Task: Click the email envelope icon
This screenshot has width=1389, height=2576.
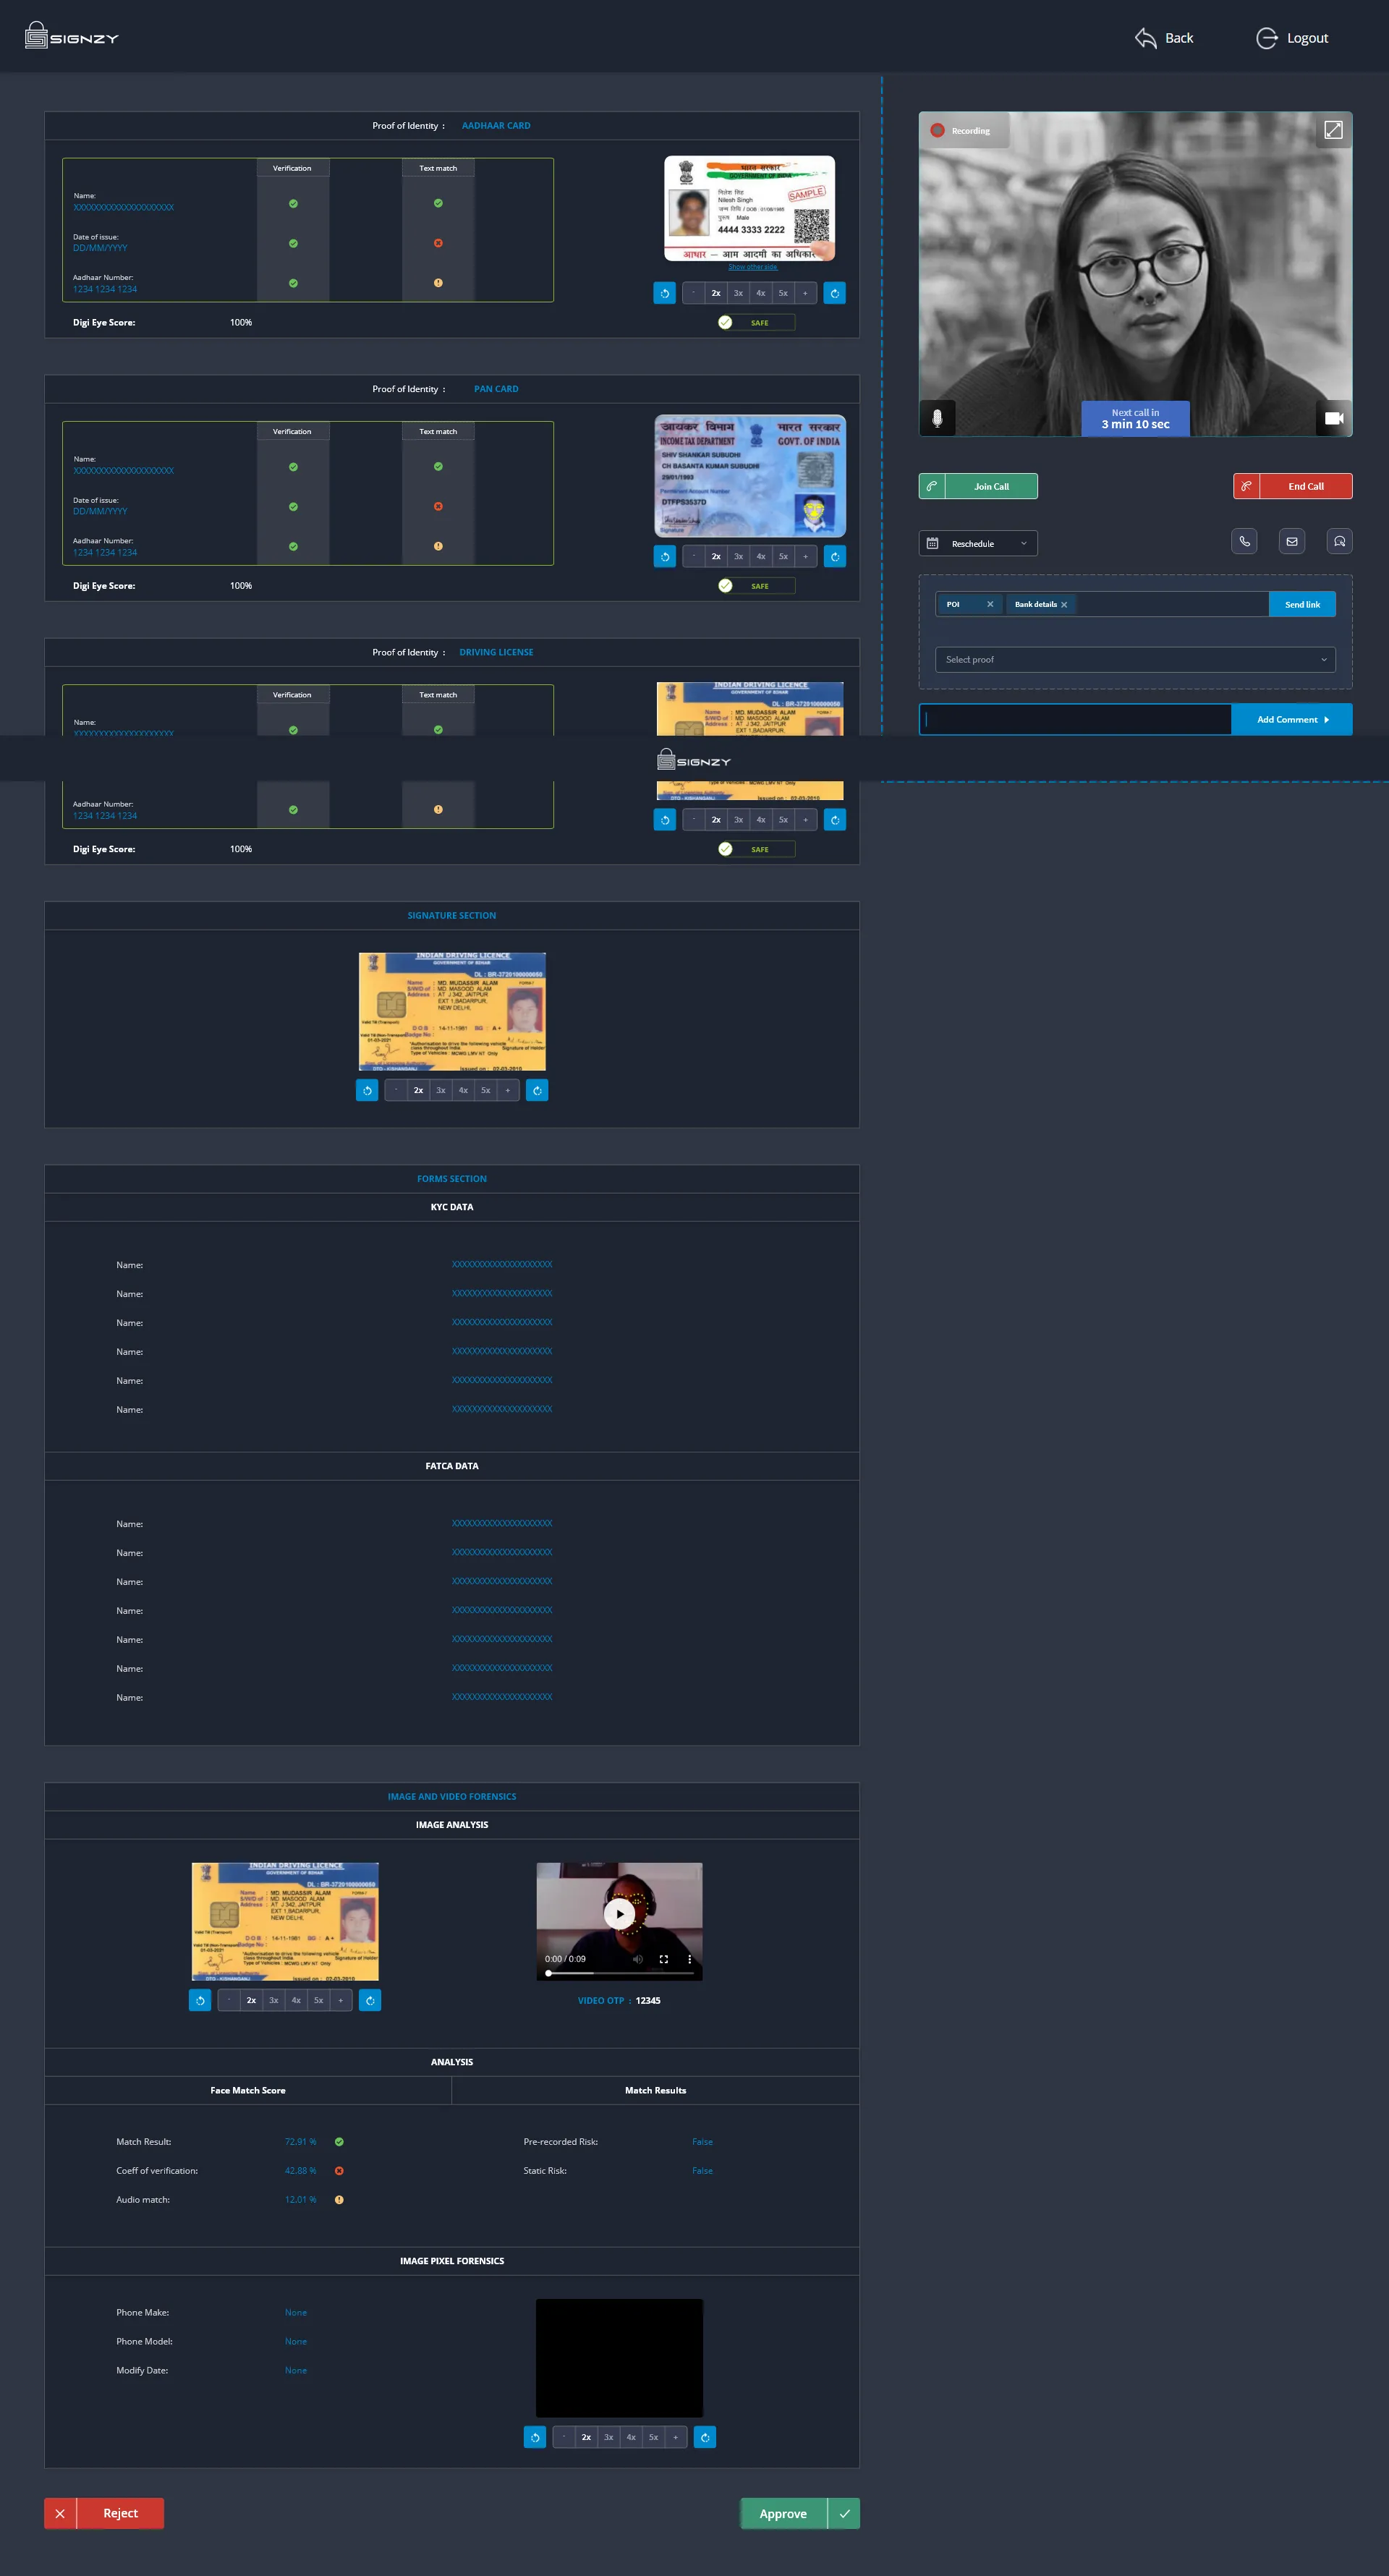Action: point(1292,541)
